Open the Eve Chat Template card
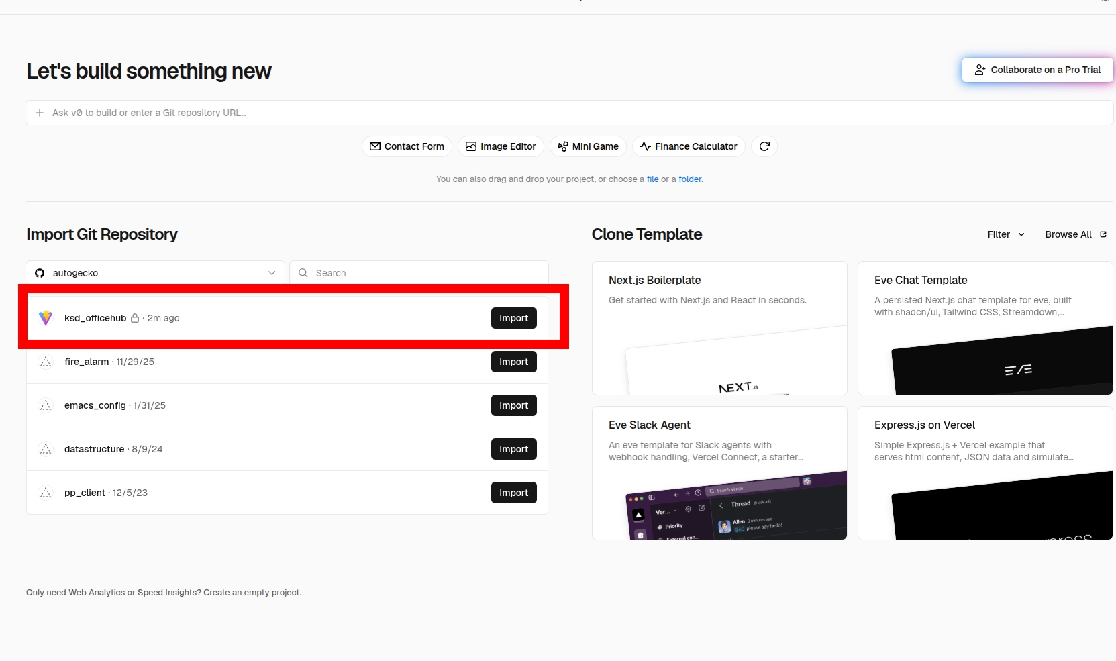 985,328
